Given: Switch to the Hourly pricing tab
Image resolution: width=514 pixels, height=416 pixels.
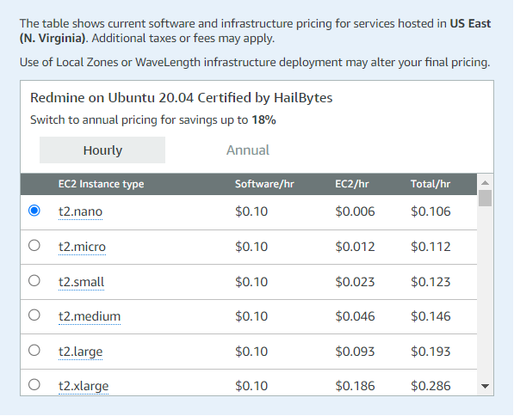Looking at the screenshot, I should click(102, 150).
